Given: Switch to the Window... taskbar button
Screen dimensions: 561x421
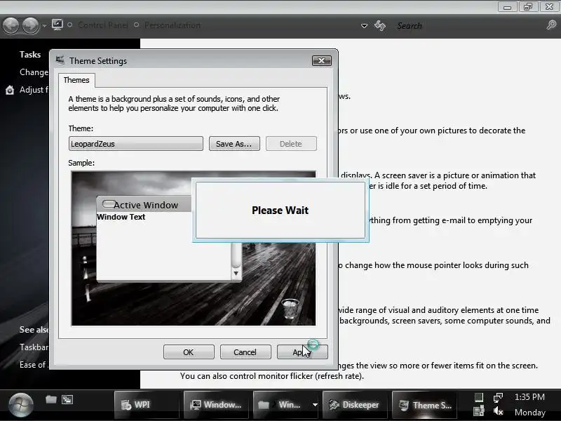Looking at the screenshot, I should (x=216, y=405).
